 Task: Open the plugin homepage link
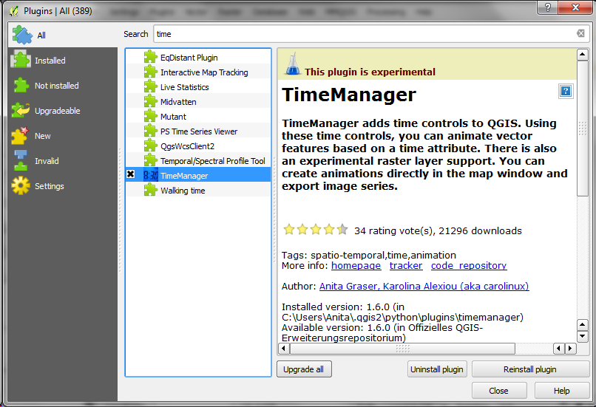pos(356,266)
